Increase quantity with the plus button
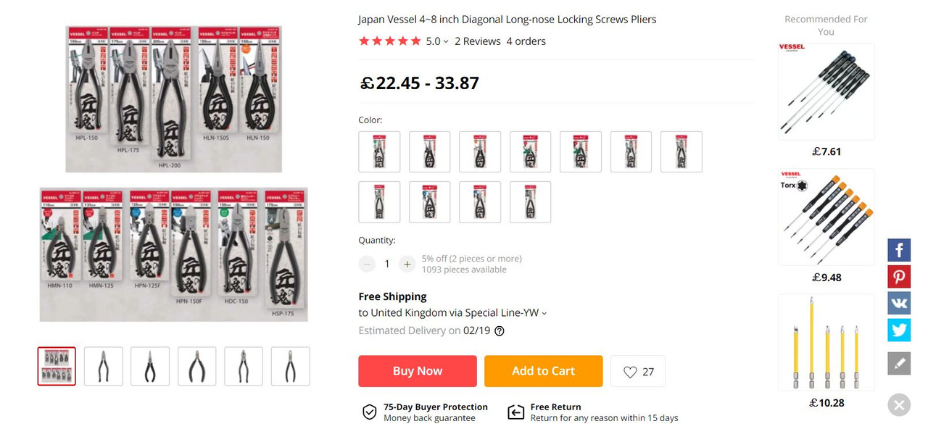Screen dimensions: 928x437 click(x=407, y=264)
